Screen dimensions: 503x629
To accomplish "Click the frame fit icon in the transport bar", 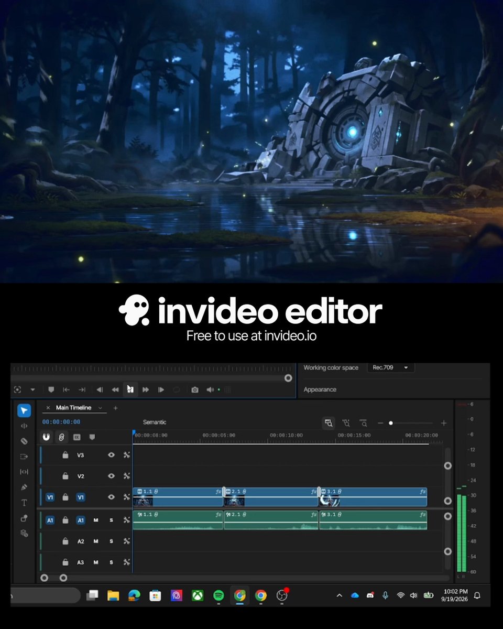I will point(18,389).
